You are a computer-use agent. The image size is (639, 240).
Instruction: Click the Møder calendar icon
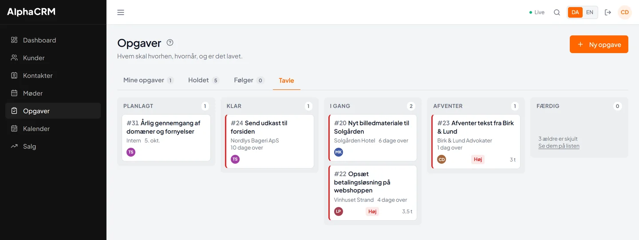[14, 93]
